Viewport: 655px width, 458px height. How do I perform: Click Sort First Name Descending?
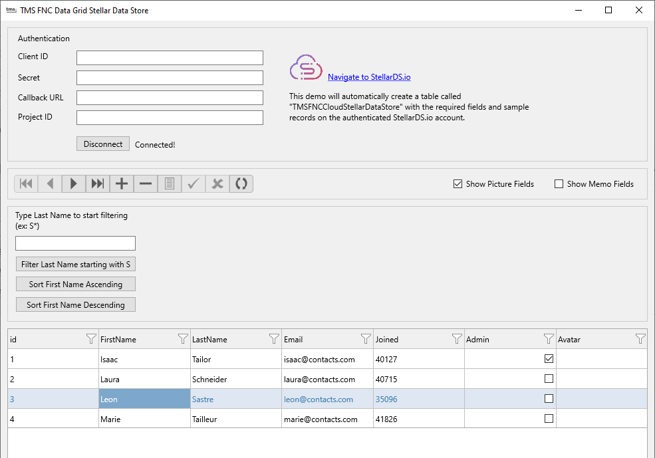click(76, 304)
